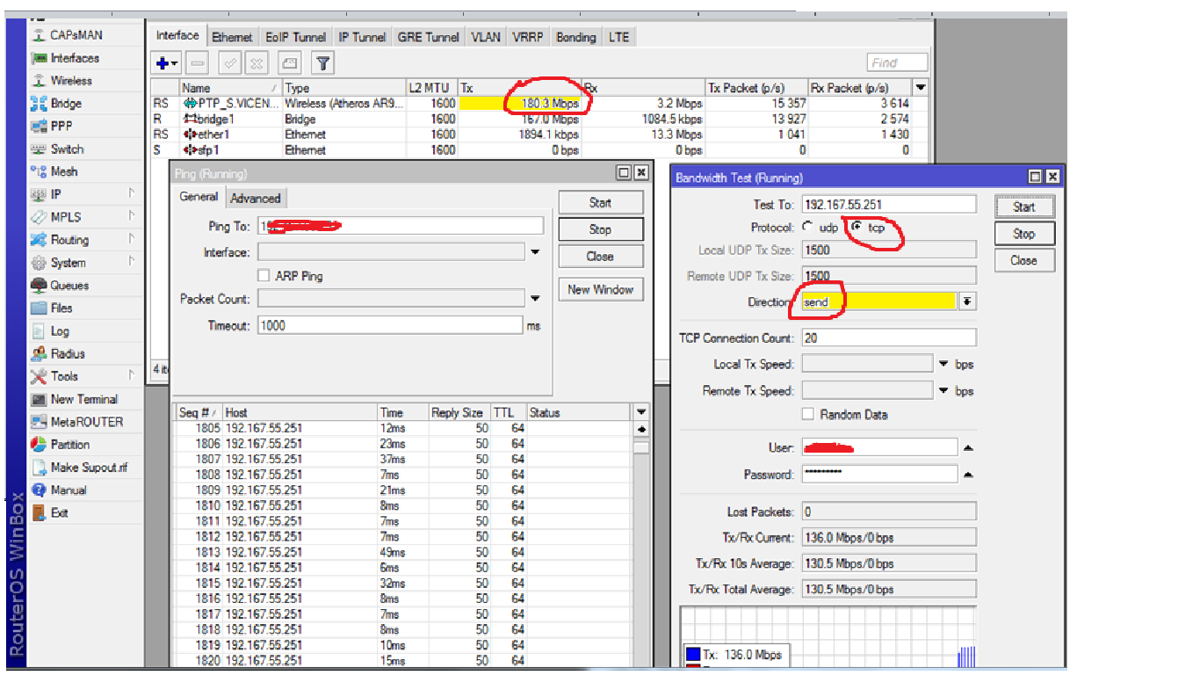Expand the System submenu in the sidebar
This screenshot has width=1200, height=675.
click(131, 263)
